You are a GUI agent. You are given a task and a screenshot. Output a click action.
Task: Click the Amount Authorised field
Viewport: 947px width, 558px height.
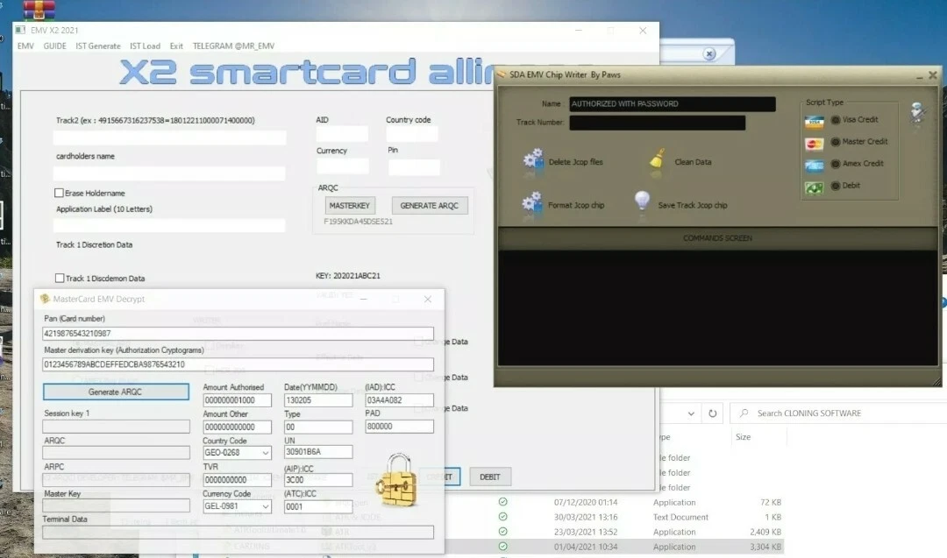coord(238,400)
